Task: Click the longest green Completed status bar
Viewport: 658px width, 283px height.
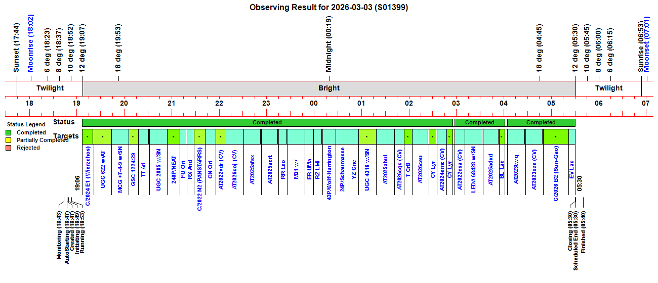Action: 267,122
